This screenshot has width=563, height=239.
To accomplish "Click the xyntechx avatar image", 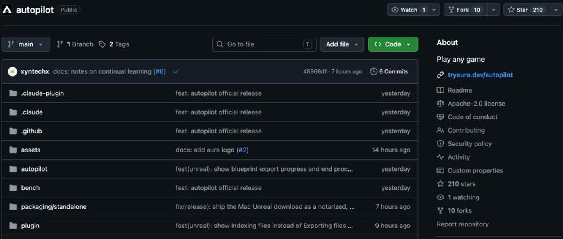I will click(12, 71).
